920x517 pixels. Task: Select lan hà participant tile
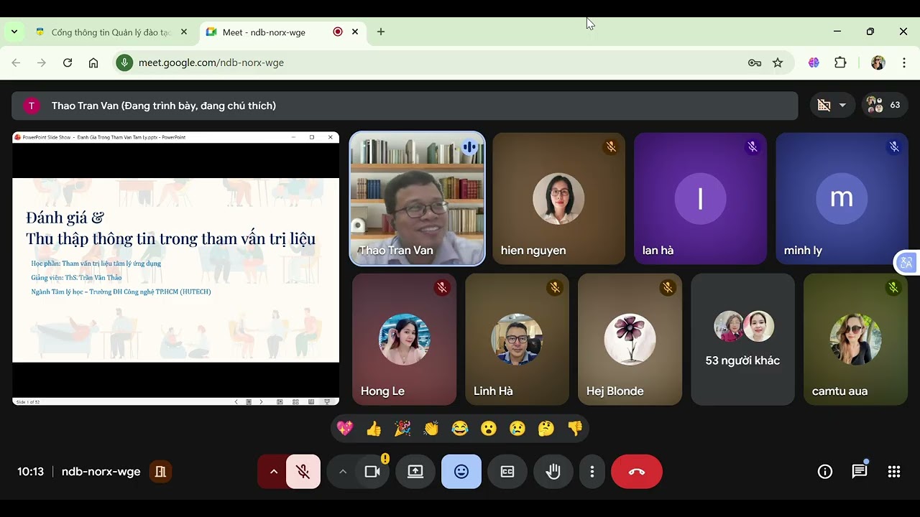tap(700, 198)
